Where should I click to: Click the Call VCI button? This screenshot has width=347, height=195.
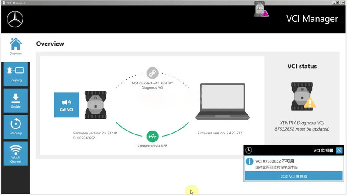click(66, 105)
